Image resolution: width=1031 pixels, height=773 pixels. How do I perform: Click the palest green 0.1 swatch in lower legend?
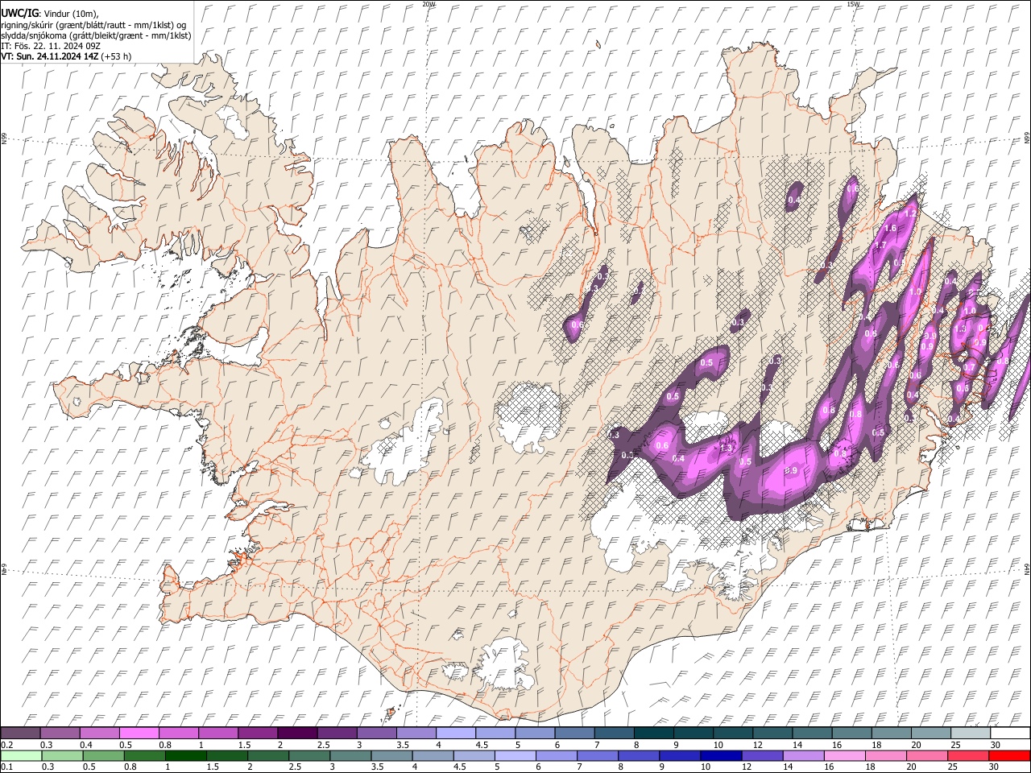21,755
